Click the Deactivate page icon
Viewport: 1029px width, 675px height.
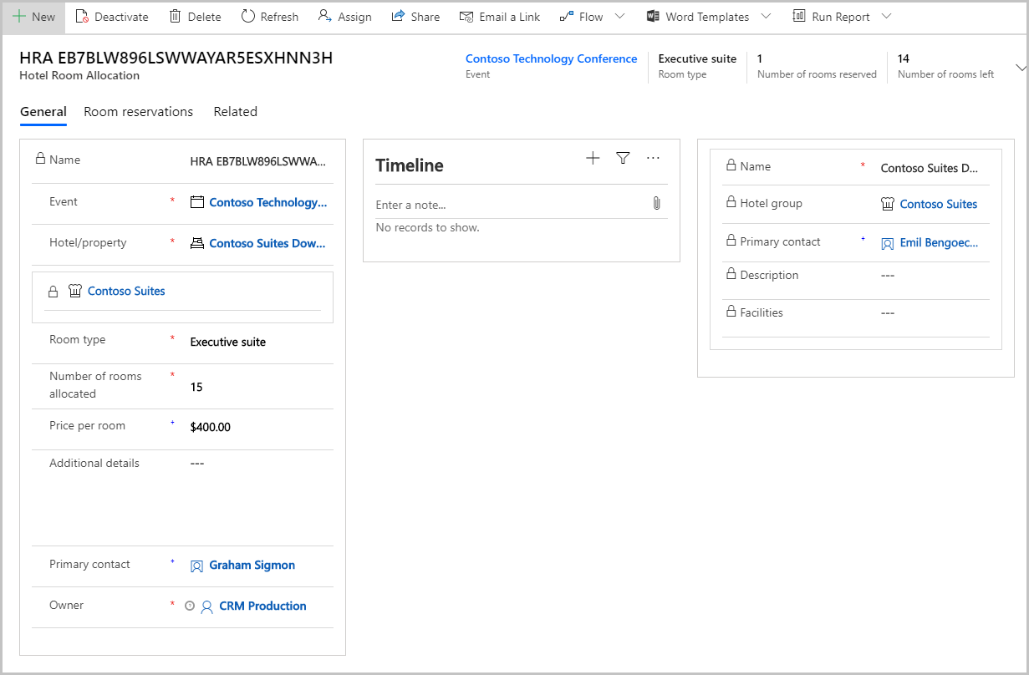tap(81, 17)
